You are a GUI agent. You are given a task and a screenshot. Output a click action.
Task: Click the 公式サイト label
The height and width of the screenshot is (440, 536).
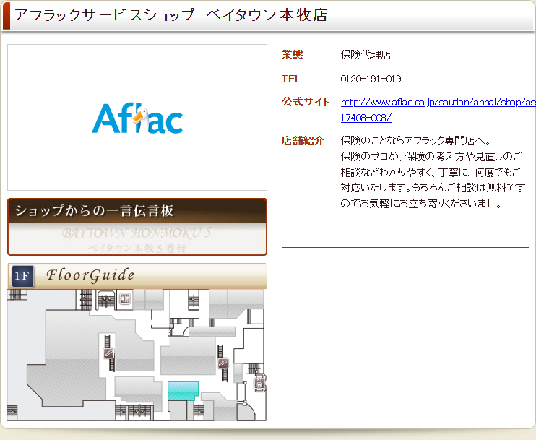click(305, 102)
